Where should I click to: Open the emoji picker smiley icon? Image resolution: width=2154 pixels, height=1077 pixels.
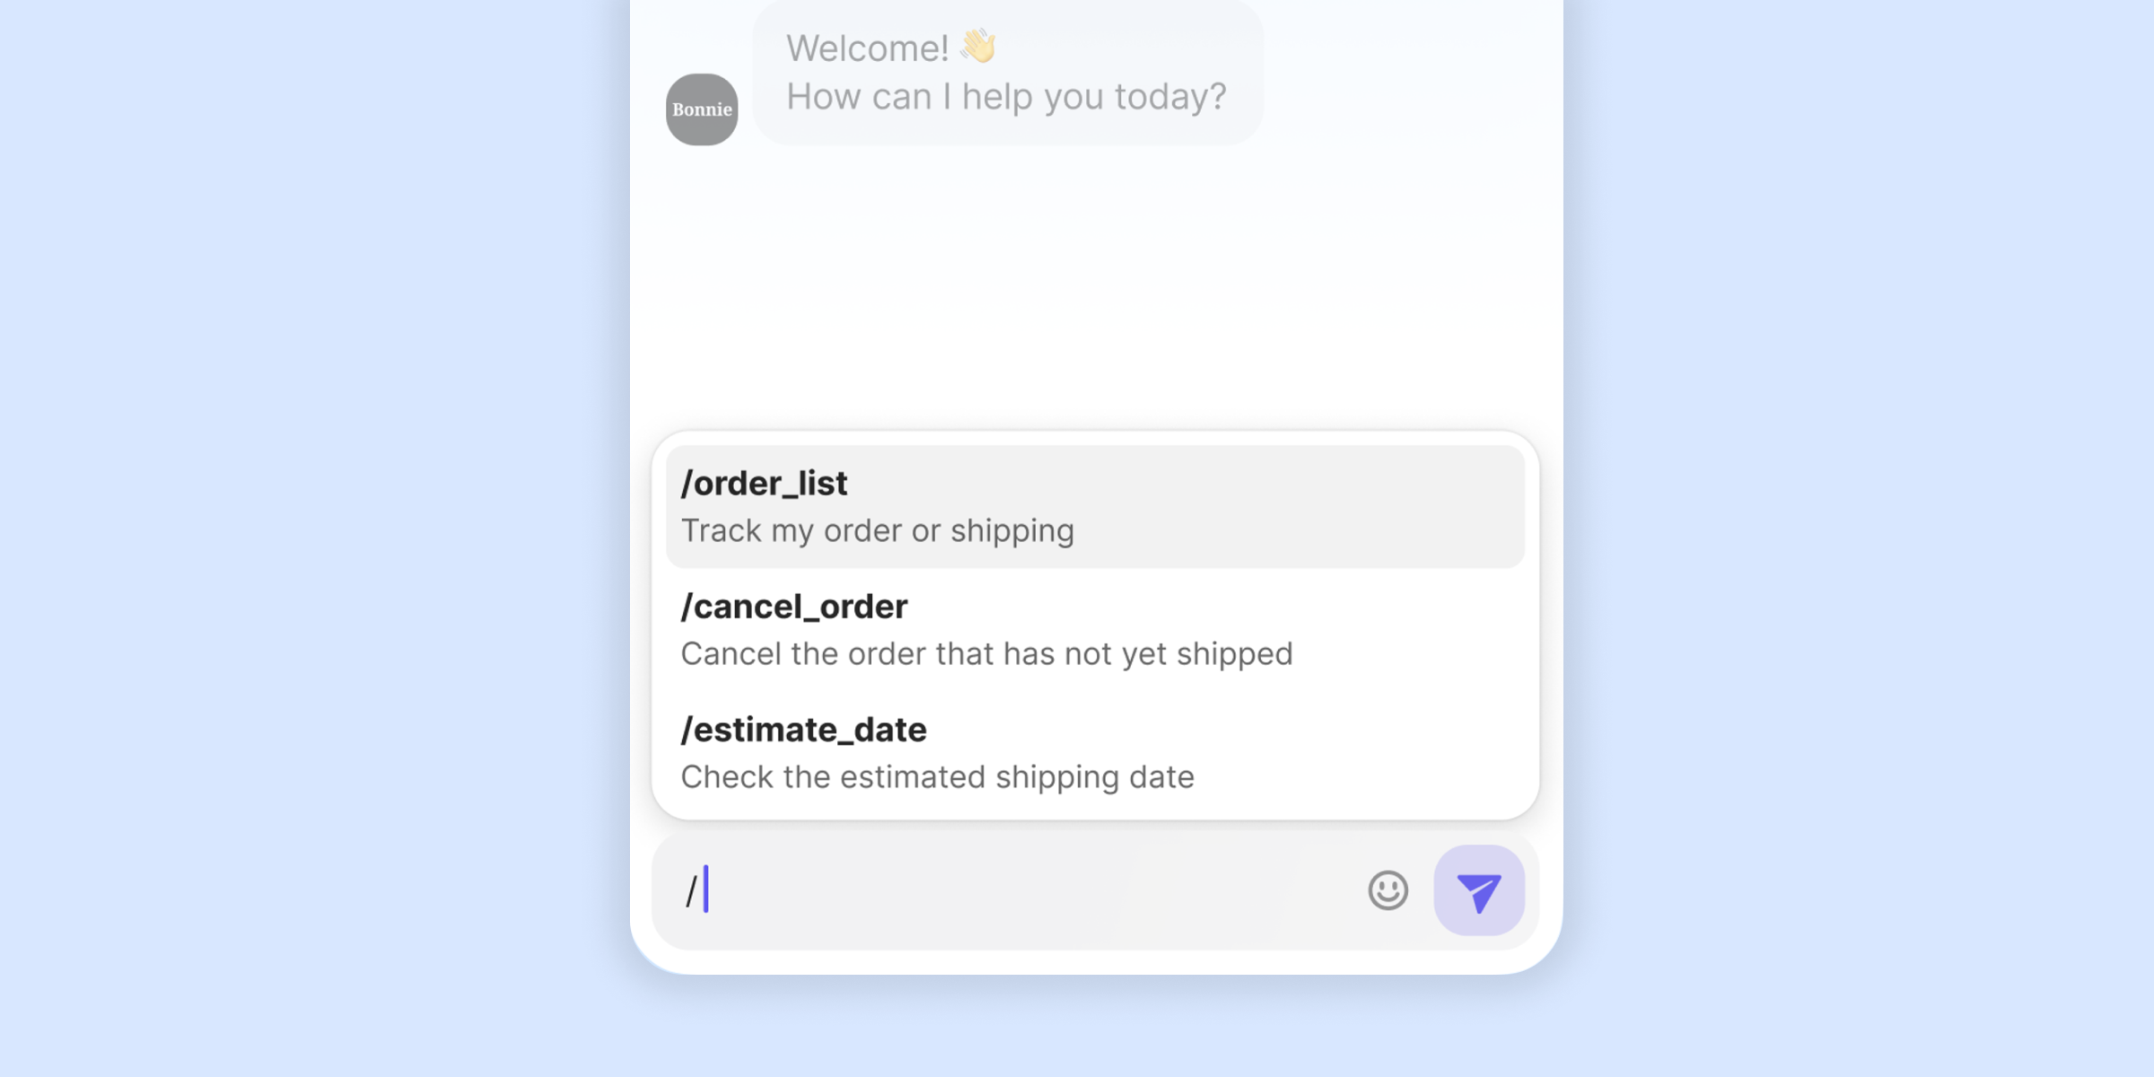pos(1388,890)
